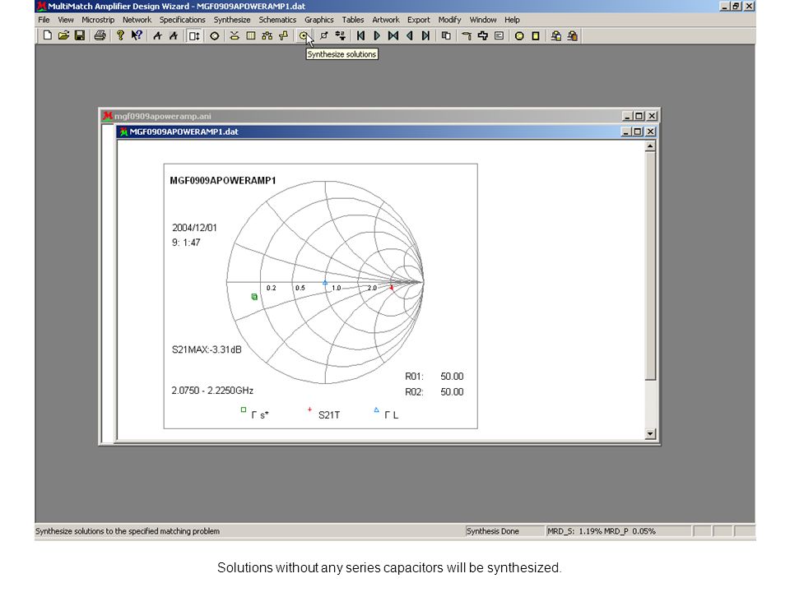
Task: Open the Artwork menu
Action: pos(385,20)
